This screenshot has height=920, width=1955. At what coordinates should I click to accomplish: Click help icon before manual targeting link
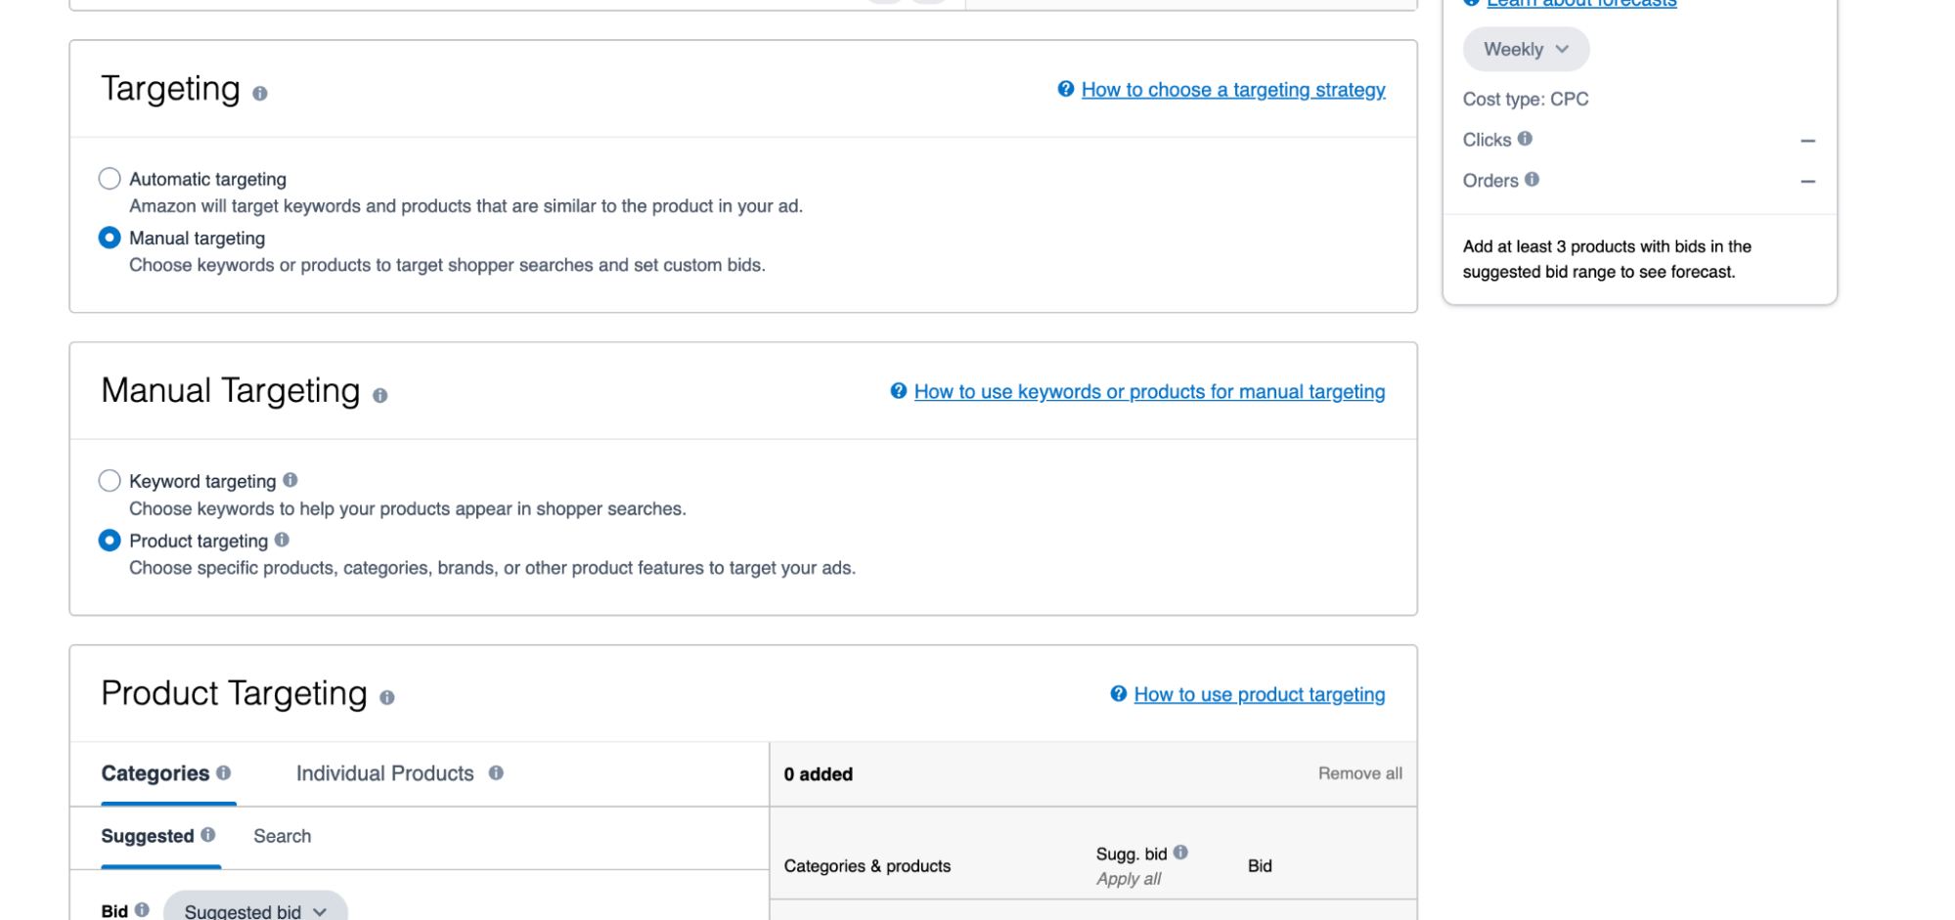point(899,391)
